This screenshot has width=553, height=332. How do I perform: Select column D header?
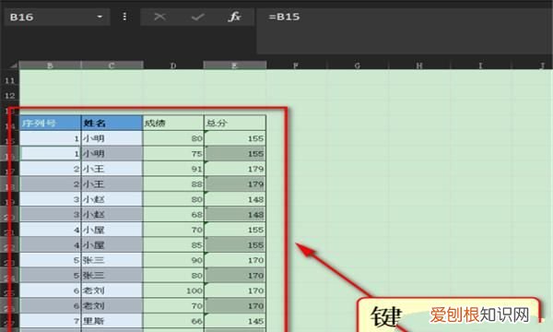pos(173,65)
